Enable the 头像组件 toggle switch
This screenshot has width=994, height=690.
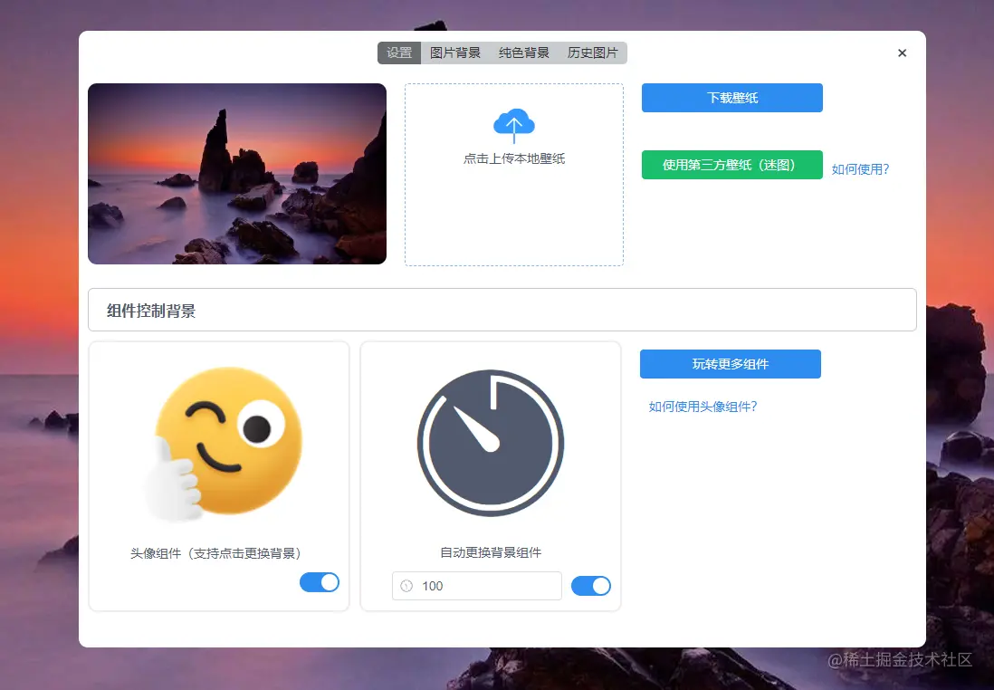[x=319, y=582]
